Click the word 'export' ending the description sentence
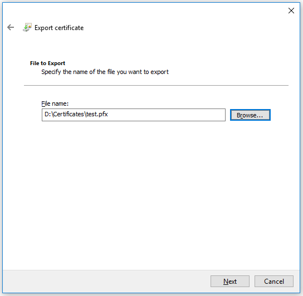303x296 pixels. click(x=160, y=72)
